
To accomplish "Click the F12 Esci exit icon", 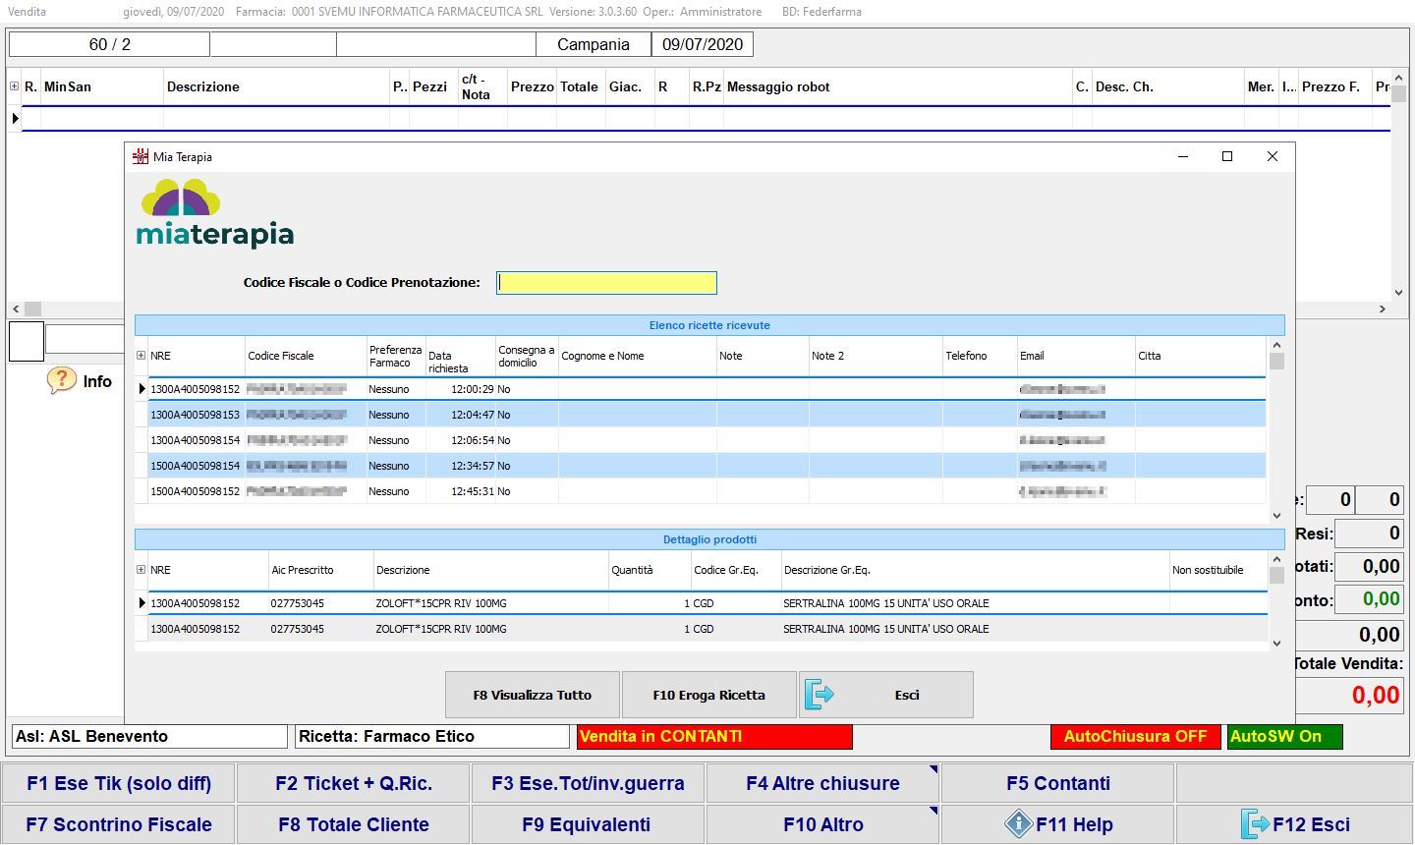I will (1255, 824).
